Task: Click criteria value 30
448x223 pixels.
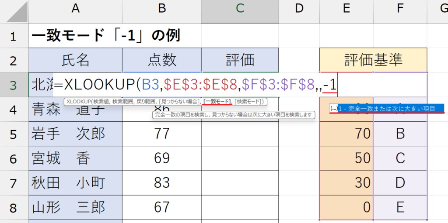Action: click(x=346, y=183)
